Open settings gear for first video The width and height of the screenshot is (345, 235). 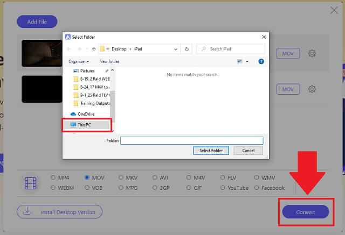[312, 53]
